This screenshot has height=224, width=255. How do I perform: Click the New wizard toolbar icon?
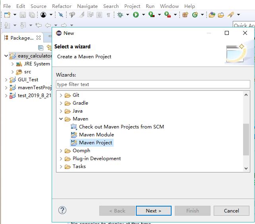point(7,15)
